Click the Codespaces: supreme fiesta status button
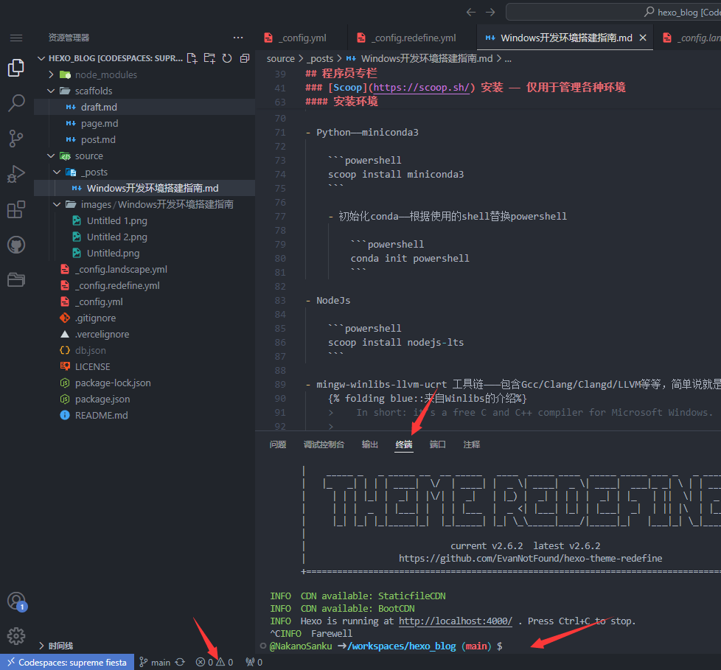 coord(67,662)
